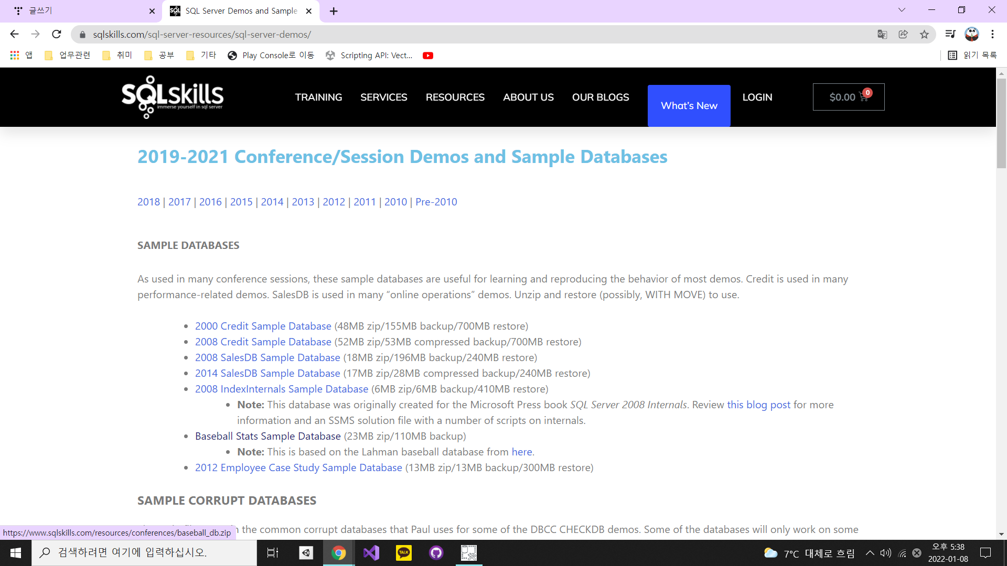The image size is (1007, 566).
Task: Open the Windows Start menu
Action: [16, 552]
